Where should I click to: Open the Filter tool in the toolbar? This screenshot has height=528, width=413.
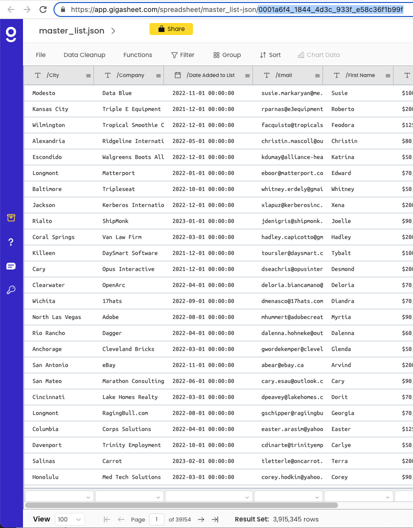(183, 54)
